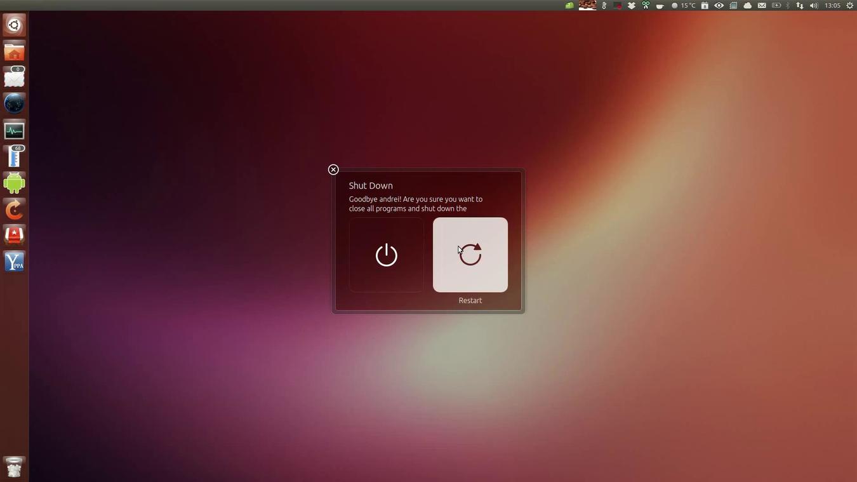Open the system gear session menu
857x482 pixels.
coord(850,6)
